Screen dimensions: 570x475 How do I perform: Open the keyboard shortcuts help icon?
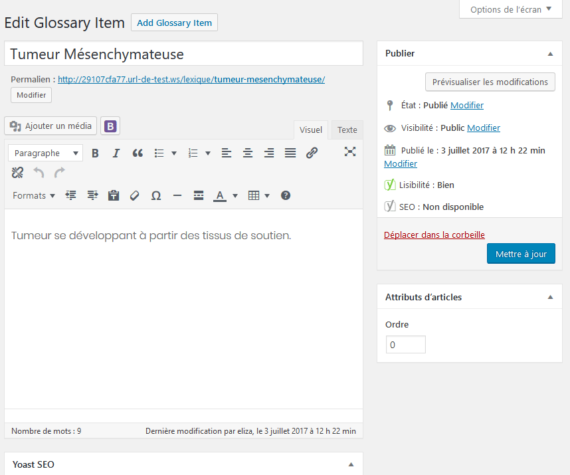(x=286, y=196)
